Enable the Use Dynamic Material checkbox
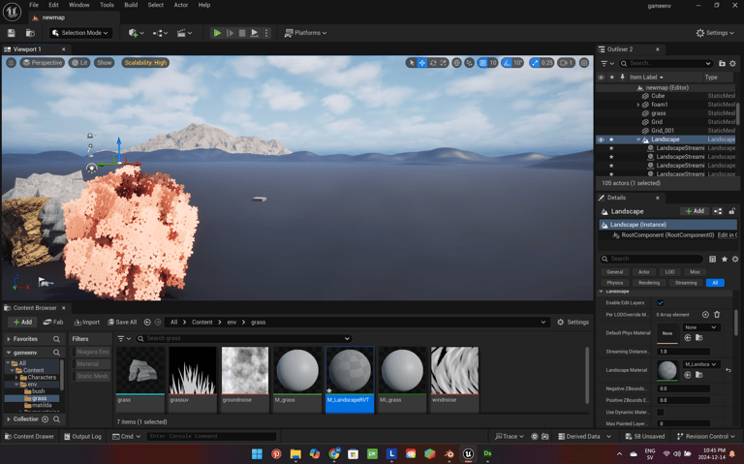Image resolution: width=744 pixels, height=464 pixels. pyautogui.click(x=661, y=412)
